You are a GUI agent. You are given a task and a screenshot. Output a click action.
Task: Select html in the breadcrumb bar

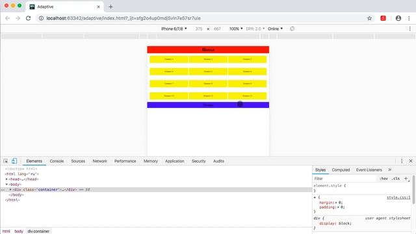coord(6,231)
